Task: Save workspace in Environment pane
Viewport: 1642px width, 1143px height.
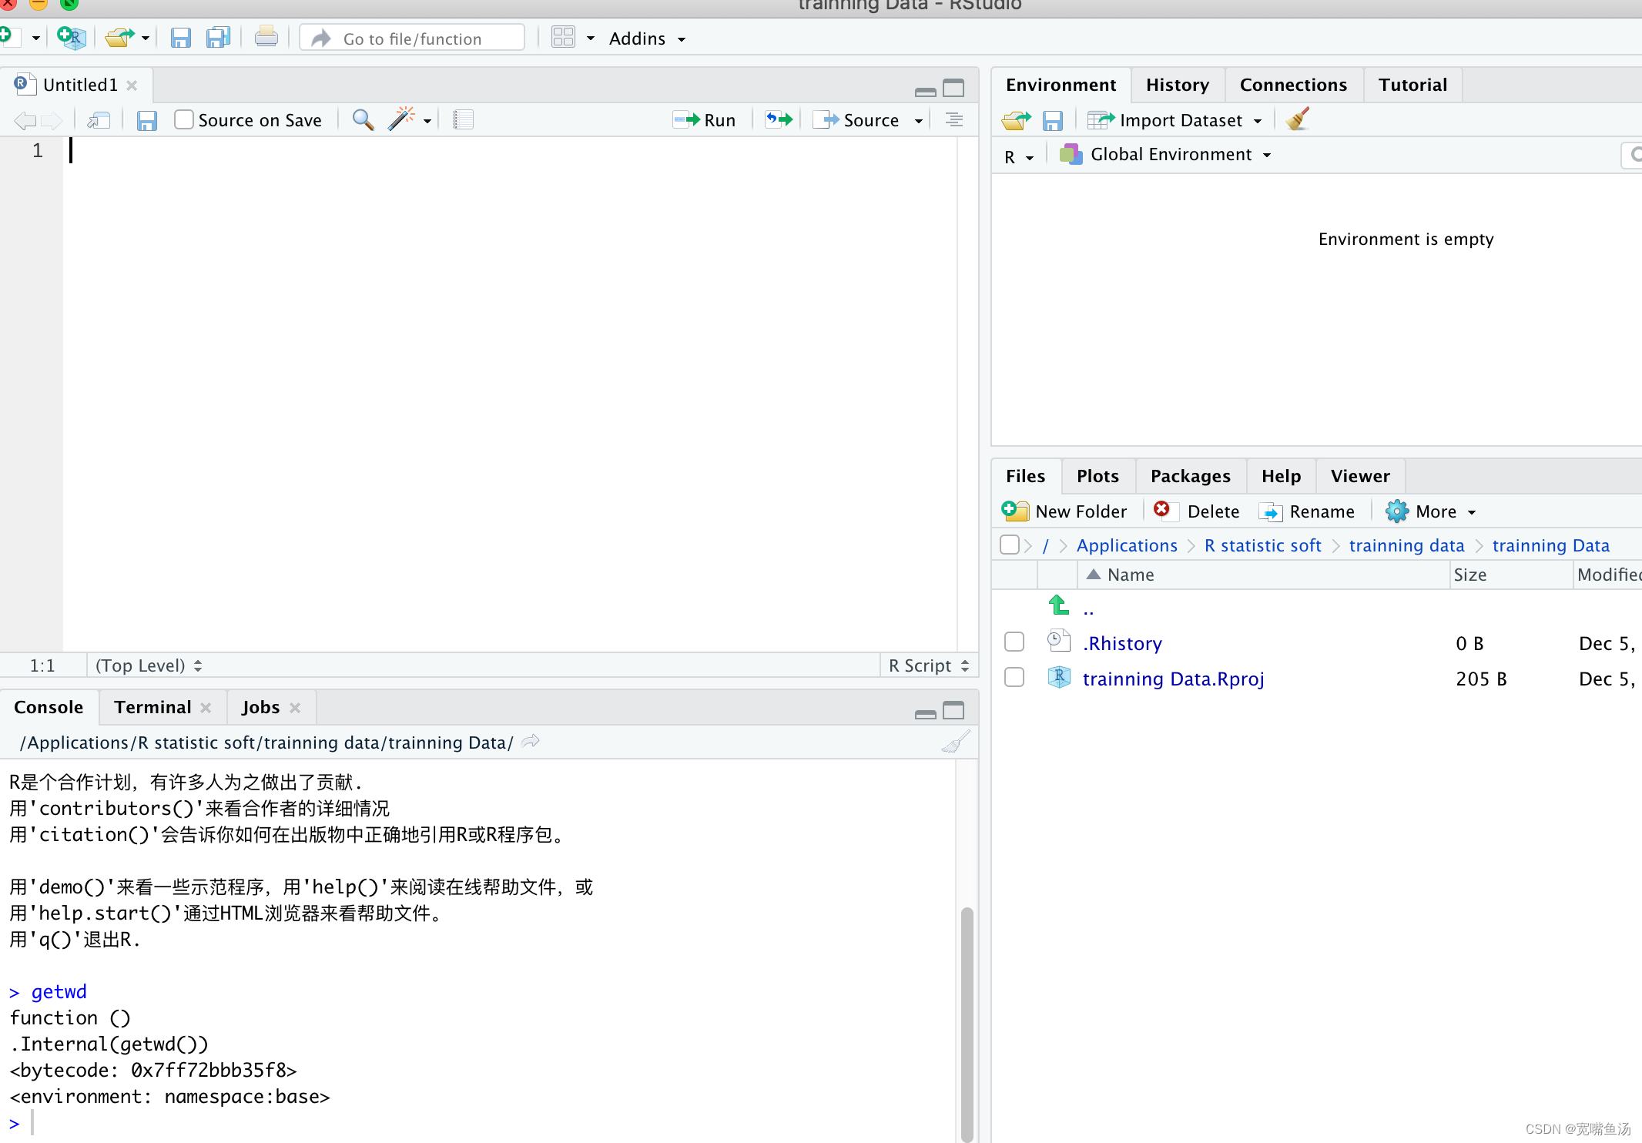Action: point(1052,120)
